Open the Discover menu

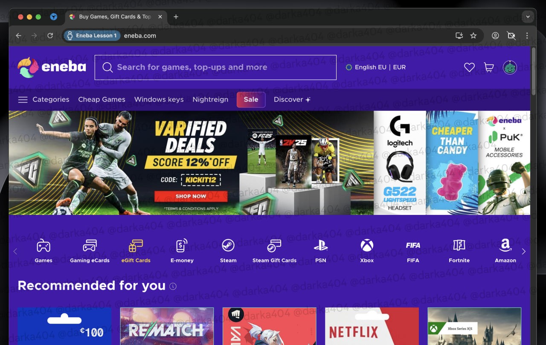pos(292,100)
